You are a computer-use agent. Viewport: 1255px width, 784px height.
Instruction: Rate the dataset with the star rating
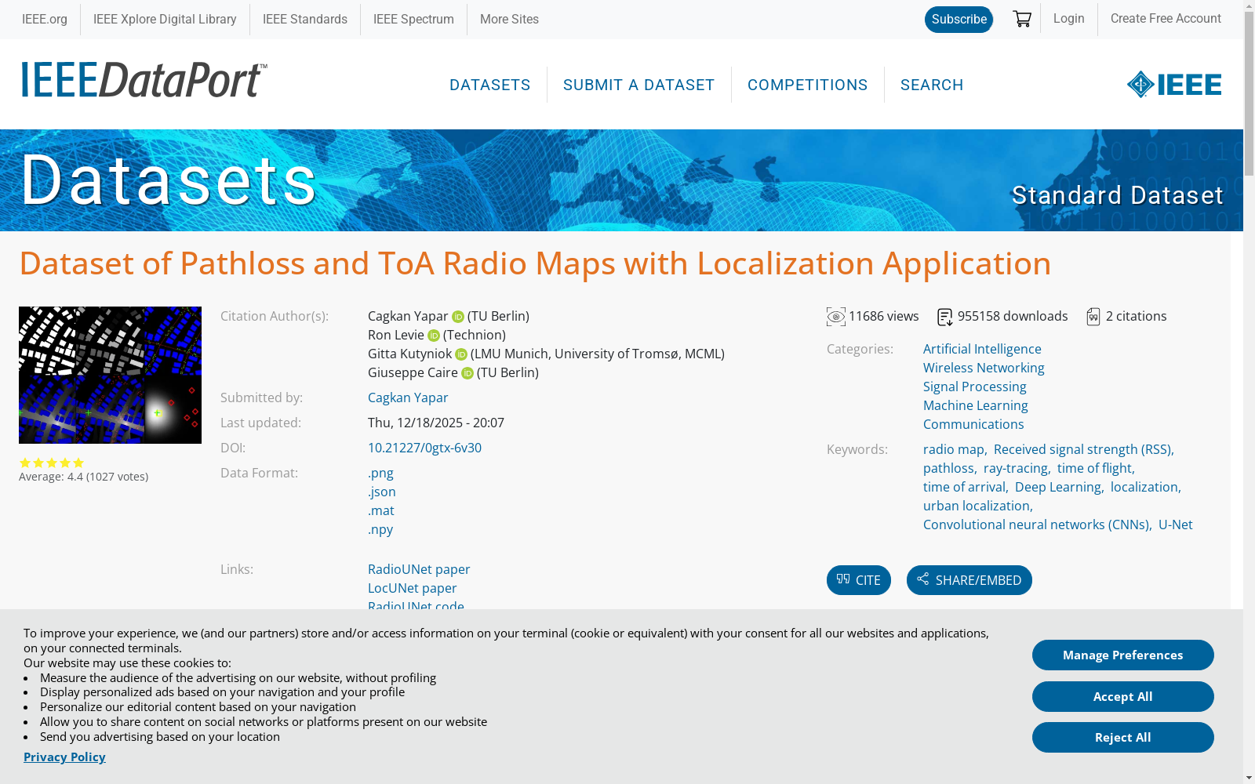52,463
